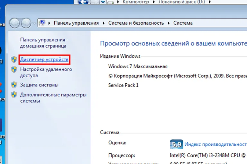Screen dimensions: 247x164
Task: Click control panel icon in address bar
Action: 42,23
